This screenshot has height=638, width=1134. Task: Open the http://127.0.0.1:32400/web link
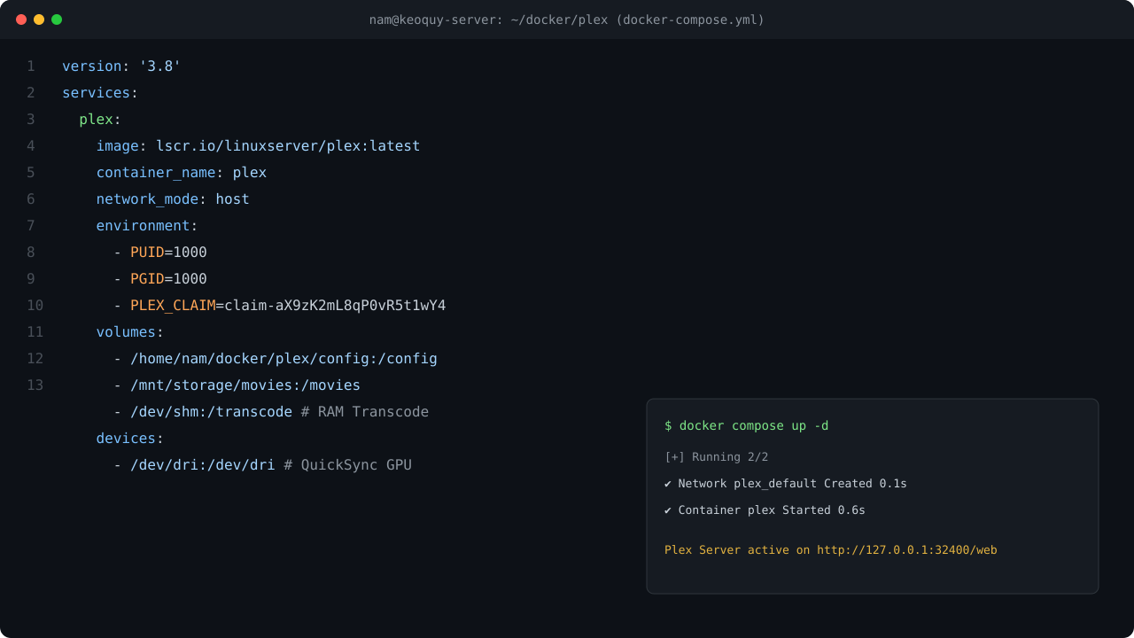point(907,550)
